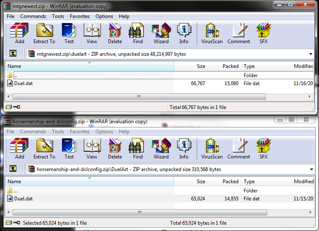Click View icon in horsemanship-and-dclconfig.zip window
The image size is (319, 231).
[92, 149]
